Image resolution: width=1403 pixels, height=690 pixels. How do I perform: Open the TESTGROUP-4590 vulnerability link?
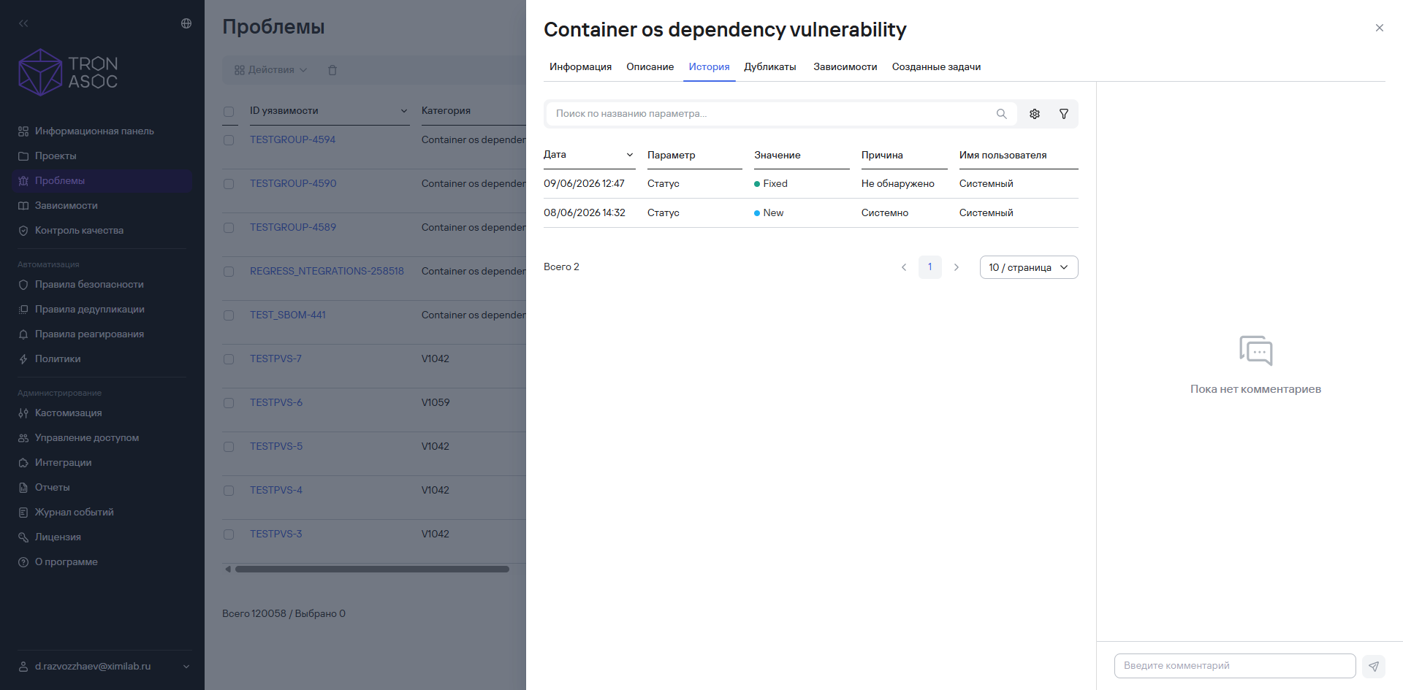tap(293, 183)
